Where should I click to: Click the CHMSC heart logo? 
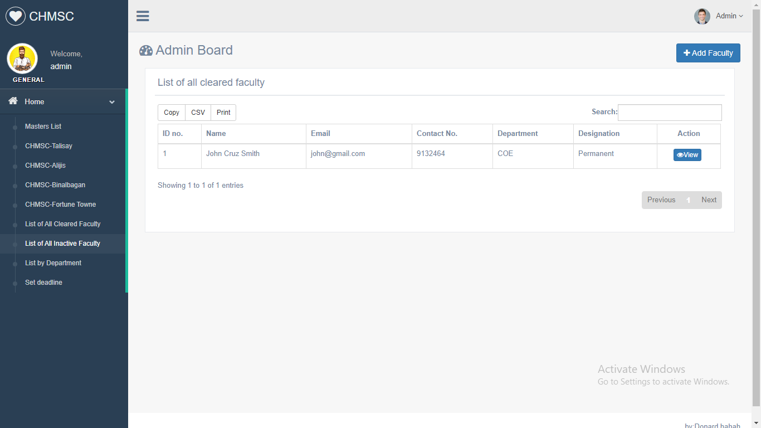tap(15, 16)
